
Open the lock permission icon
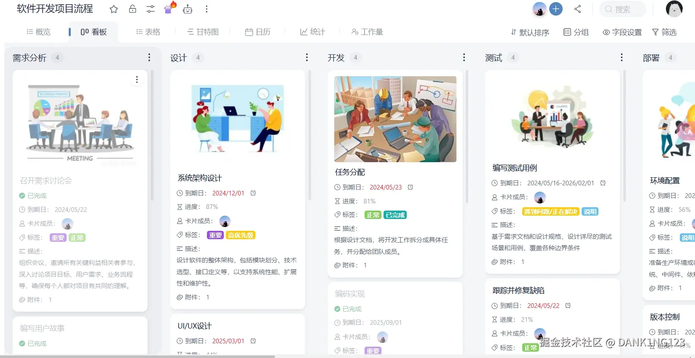click(132, 9)
